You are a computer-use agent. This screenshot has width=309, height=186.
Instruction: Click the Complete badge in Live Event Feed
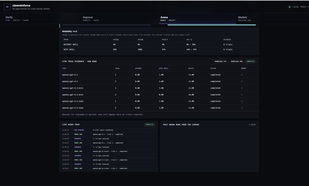[x=150, y=125]
